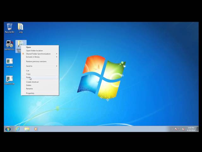
Task: Select the GAMAS-Lite shortcut icon with arrow overlay
Action: (x=9, y=80)
